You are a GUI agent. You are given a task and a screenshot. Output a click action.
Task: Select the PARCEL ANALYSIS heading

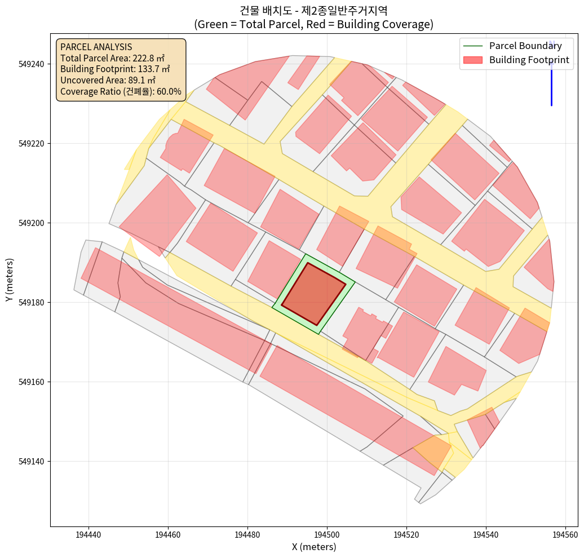(96, 47)
